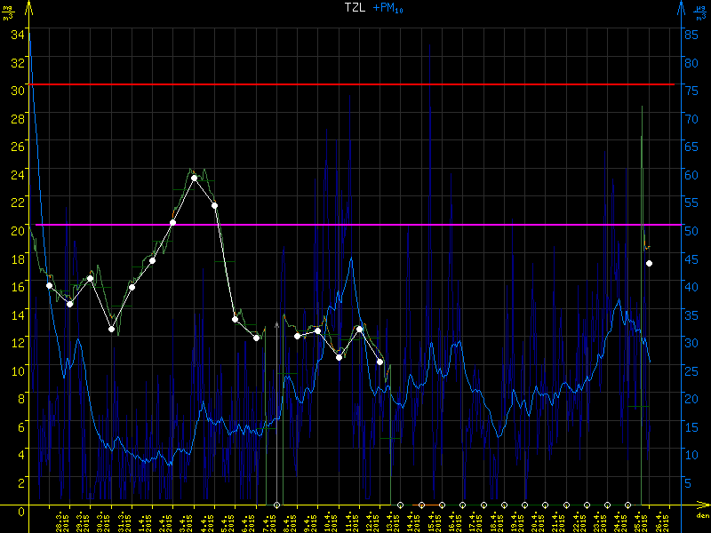
Task: Select the orange-outlined marker on the baseline
Action: coord(421,505)
